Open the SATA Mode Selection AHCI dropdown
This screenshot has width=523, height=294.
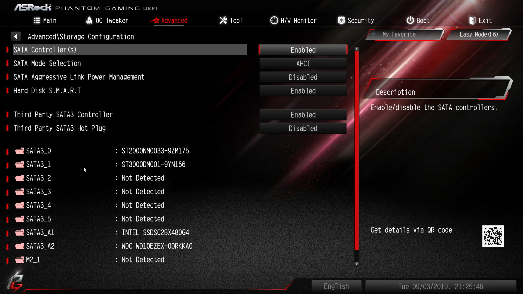click(x=303, y=63)
